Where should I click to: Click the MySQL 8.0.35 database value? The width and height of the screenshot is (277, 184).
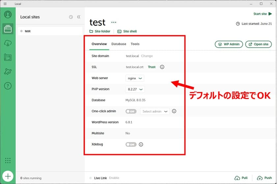coord(135,100)
